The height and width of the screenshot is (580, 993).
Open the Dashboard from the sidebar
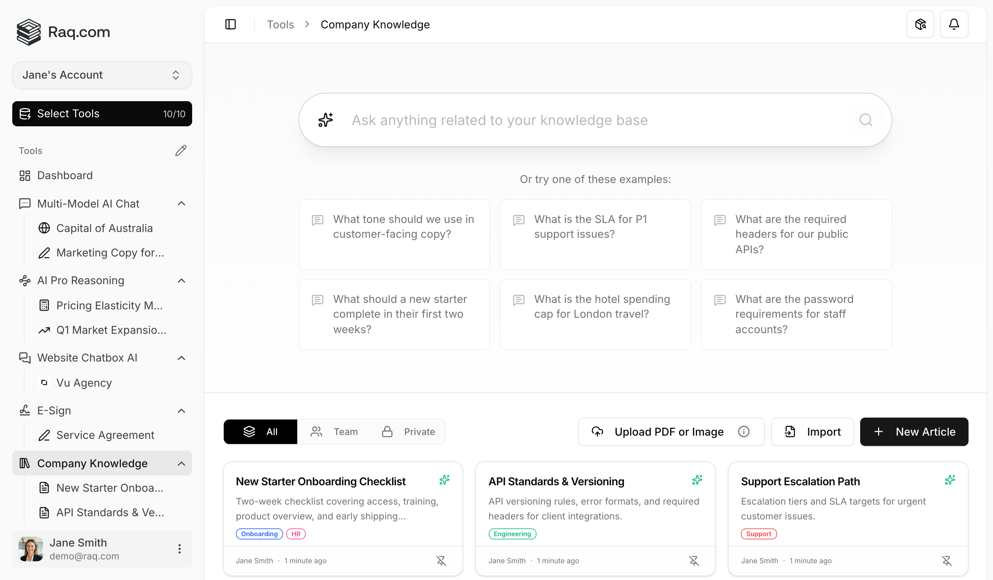tap(64, 175)
